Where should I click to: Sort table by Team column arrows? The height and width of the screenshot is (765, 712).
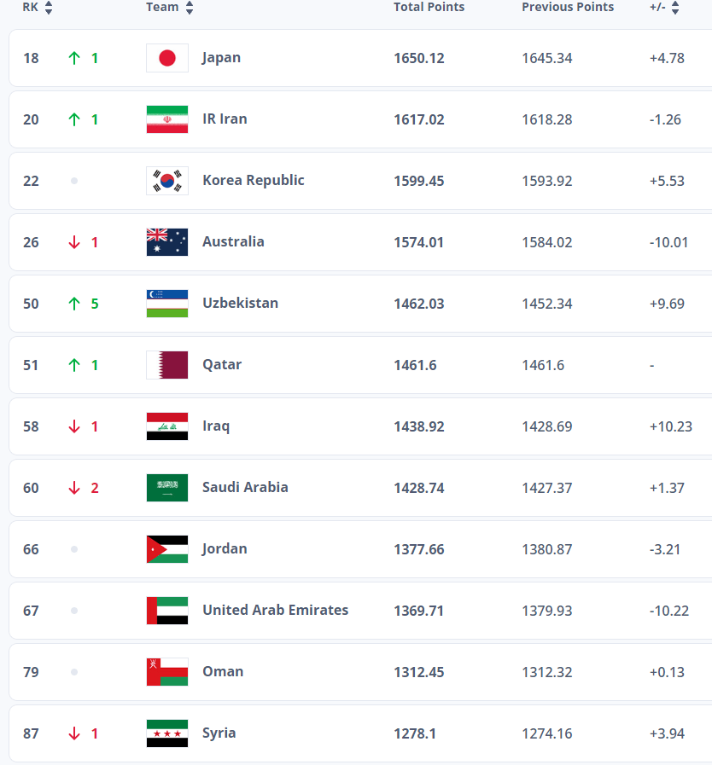(x=190, y=8)
